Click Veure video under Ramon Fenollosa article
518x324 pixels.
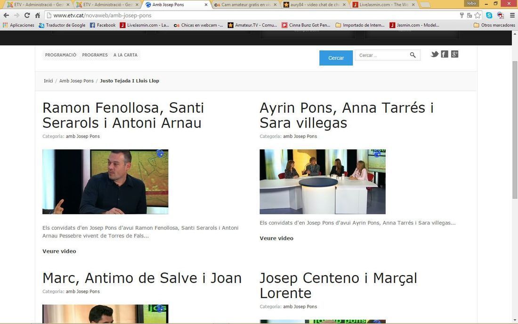[59, 251]
